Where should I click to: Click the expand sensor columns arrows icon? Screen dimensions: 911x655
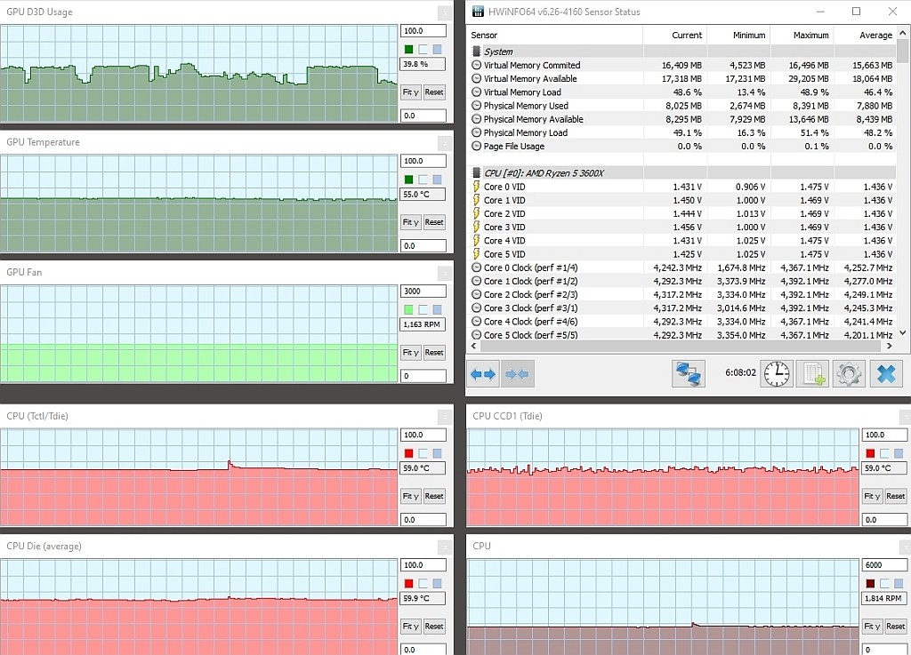pyautogui.click(x=483, y=374)
